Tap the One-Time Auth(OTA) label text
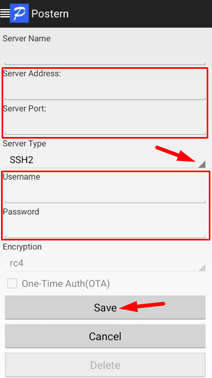Image resolution: width=212 pixels, height=378 pixels. click(x=66, y=284)
